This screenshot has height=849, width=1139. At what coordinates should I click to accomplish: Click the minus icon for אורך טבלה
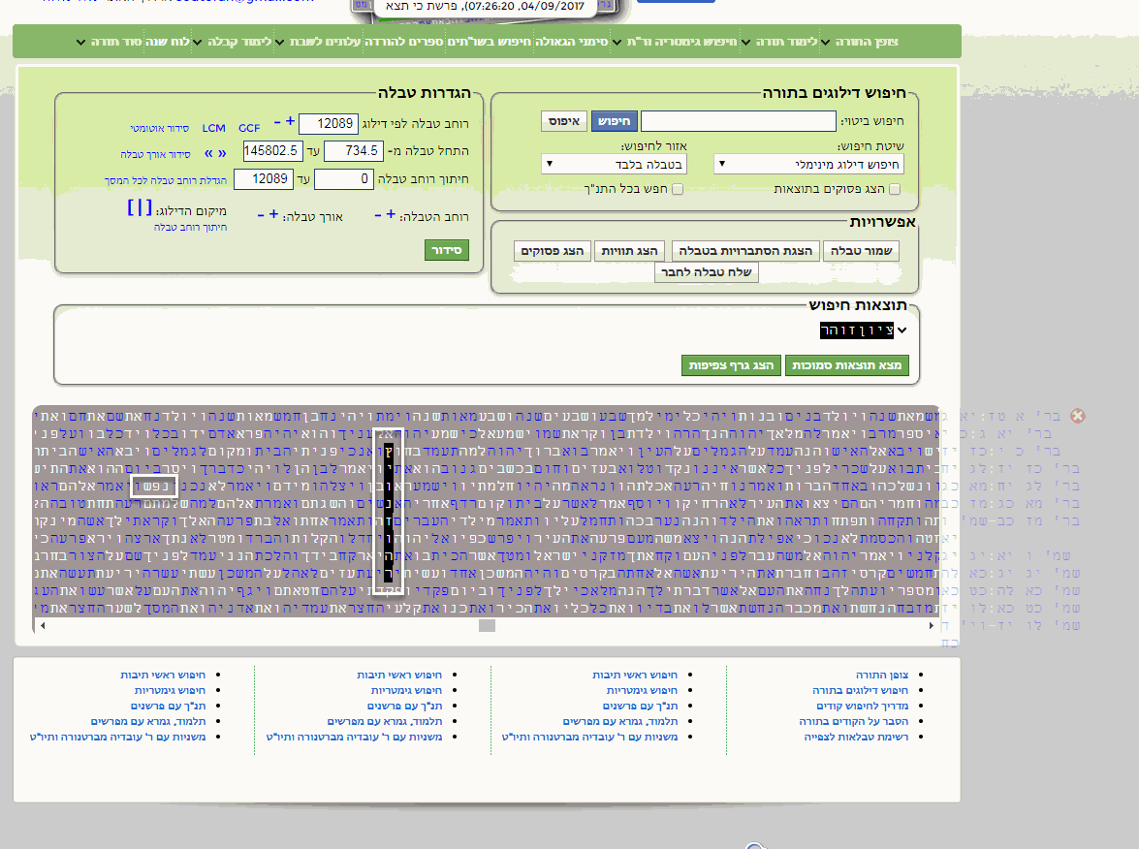tap(261, 215)
